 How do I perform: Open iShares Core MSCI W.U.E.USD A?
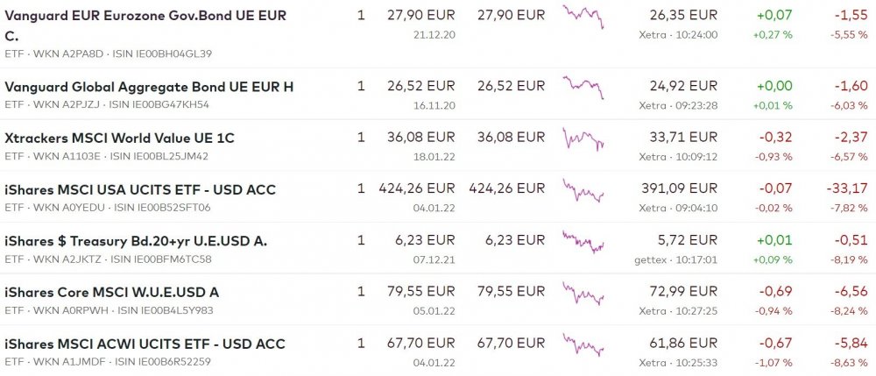tap(111, 292)
